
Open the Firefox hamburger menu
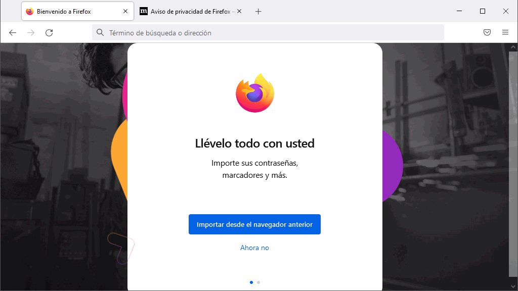coord(505,32)
